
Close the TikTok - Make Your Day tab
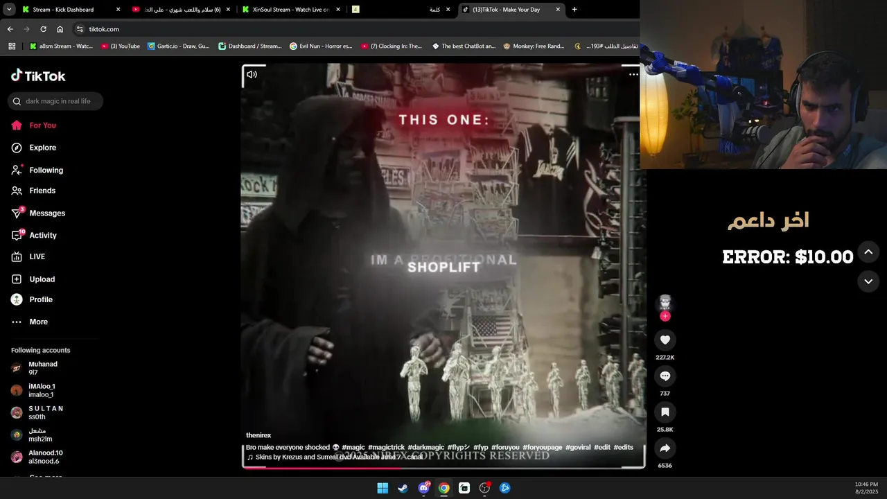[x=558, y=10]
